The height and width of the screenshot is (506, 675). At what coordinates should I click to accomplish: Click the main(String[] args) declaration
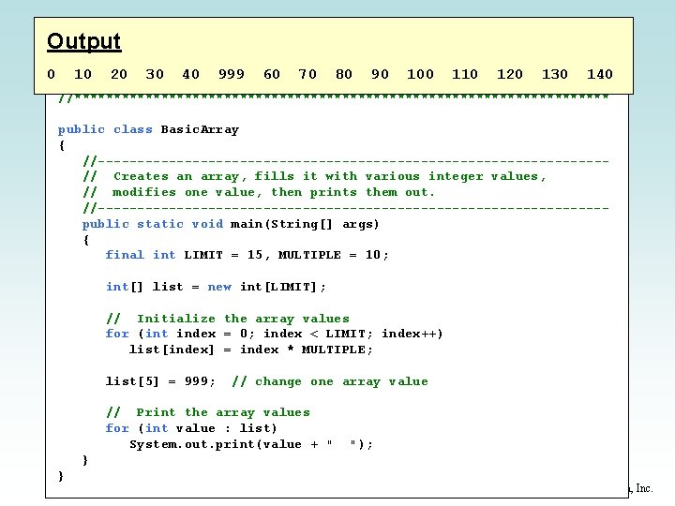point(305,224)
